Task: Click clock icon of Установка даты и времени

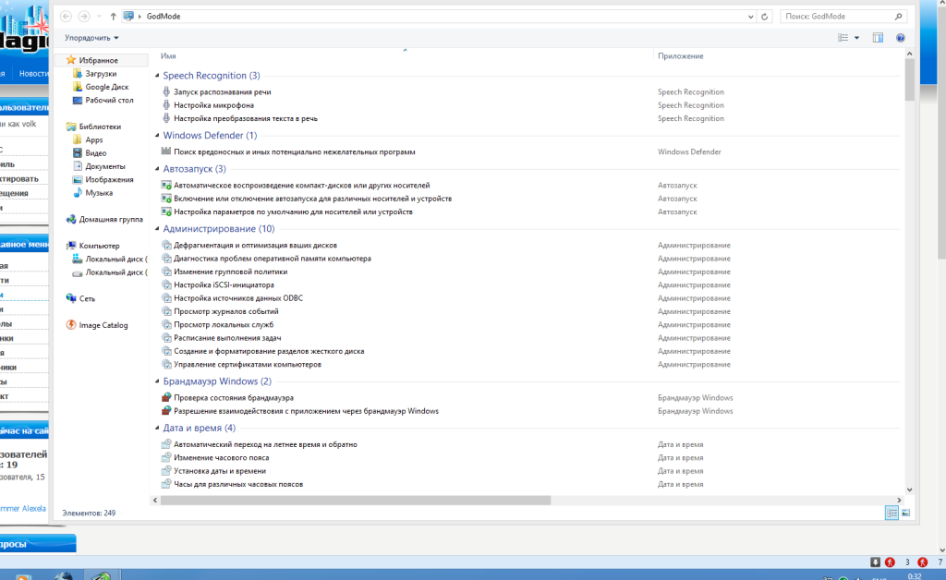Action: coord(166,470)
